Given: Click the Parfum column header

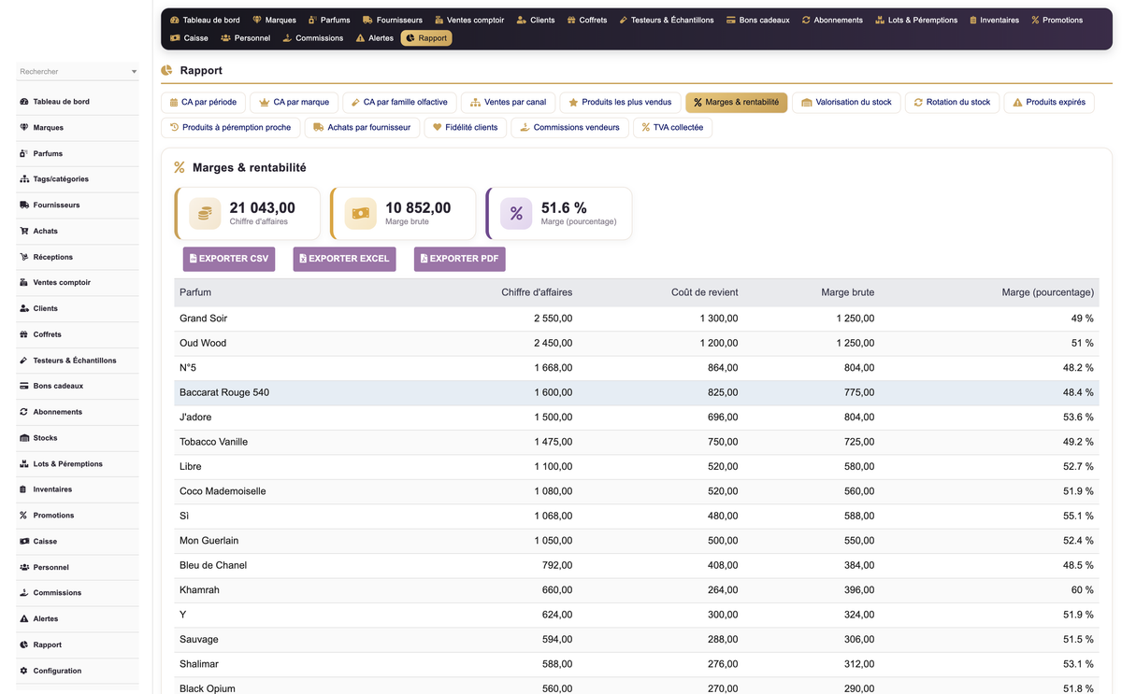Looking at the screenshot, I should pyautogui.click(x=195, y=292).
